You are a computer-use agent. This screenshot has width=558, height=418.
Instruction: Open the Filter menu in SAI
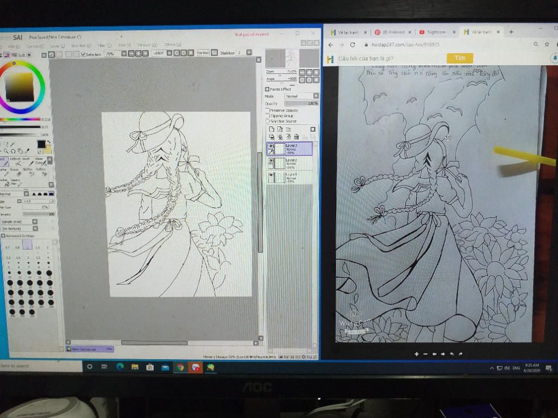(104, 46)
